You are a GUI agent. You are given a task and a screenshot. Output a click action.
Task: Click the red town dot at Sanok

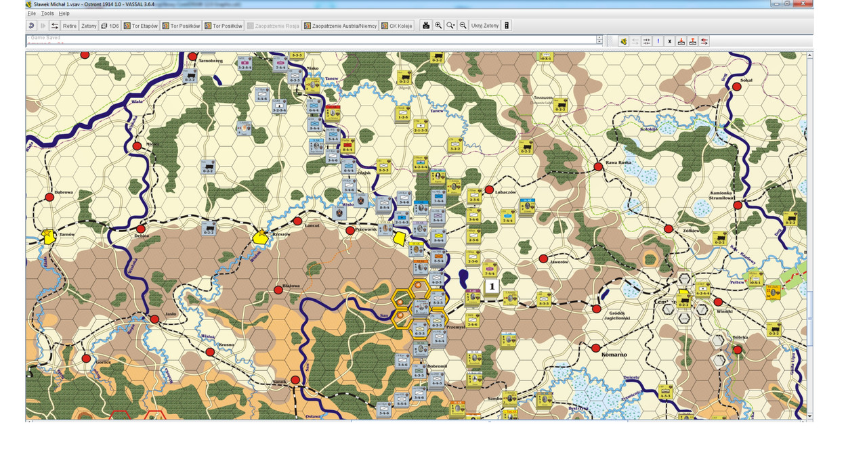pos(295,380)
